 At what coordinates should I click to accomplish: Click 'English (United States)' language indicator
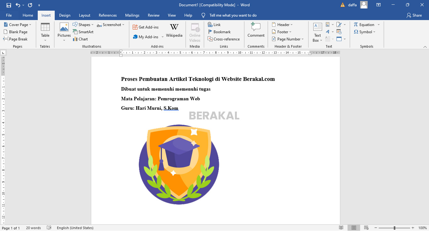click(x=75, y=228)
